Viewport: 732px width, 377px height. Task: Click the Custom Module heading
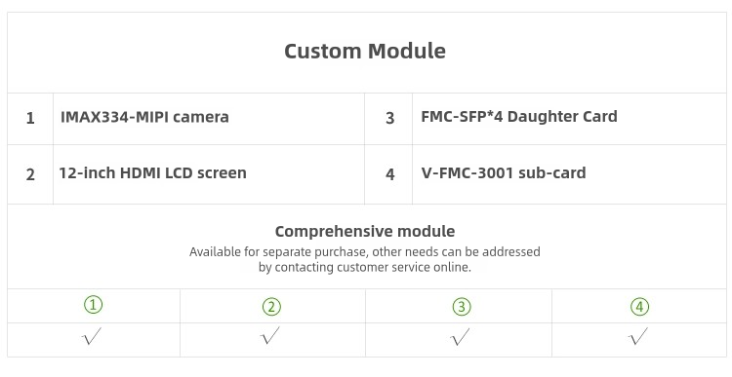(365, 51)
